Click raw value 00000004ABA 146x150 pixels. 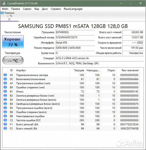(x=129, y=79)
